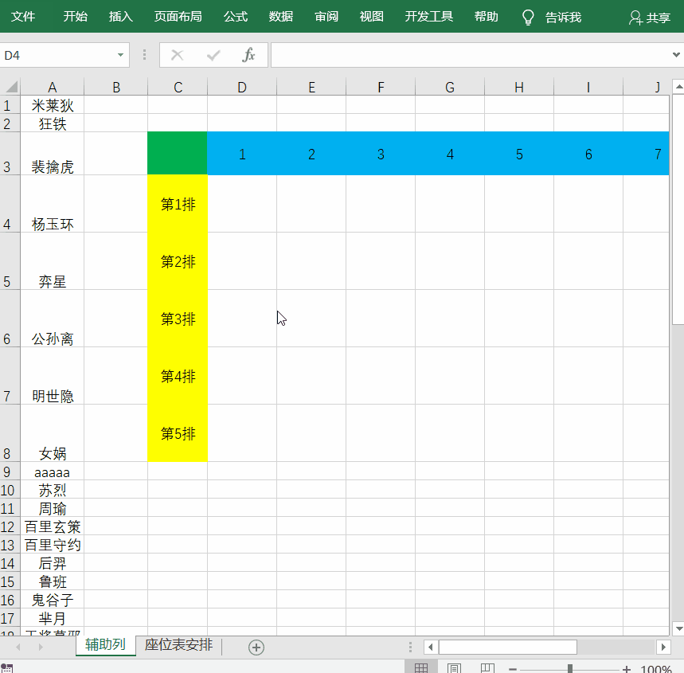
Task: Click the Select All corner triangle
Action: click(10, 87)
